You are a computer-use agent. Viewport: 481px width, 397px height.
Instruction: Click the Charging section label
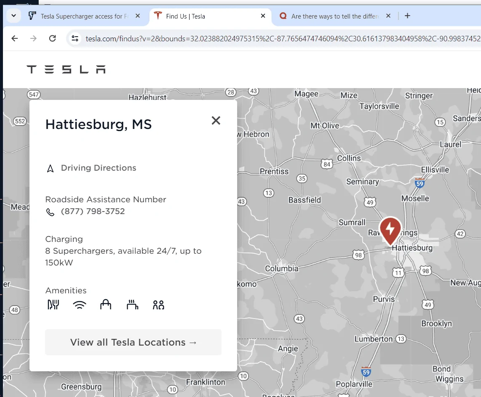(64, 239)
